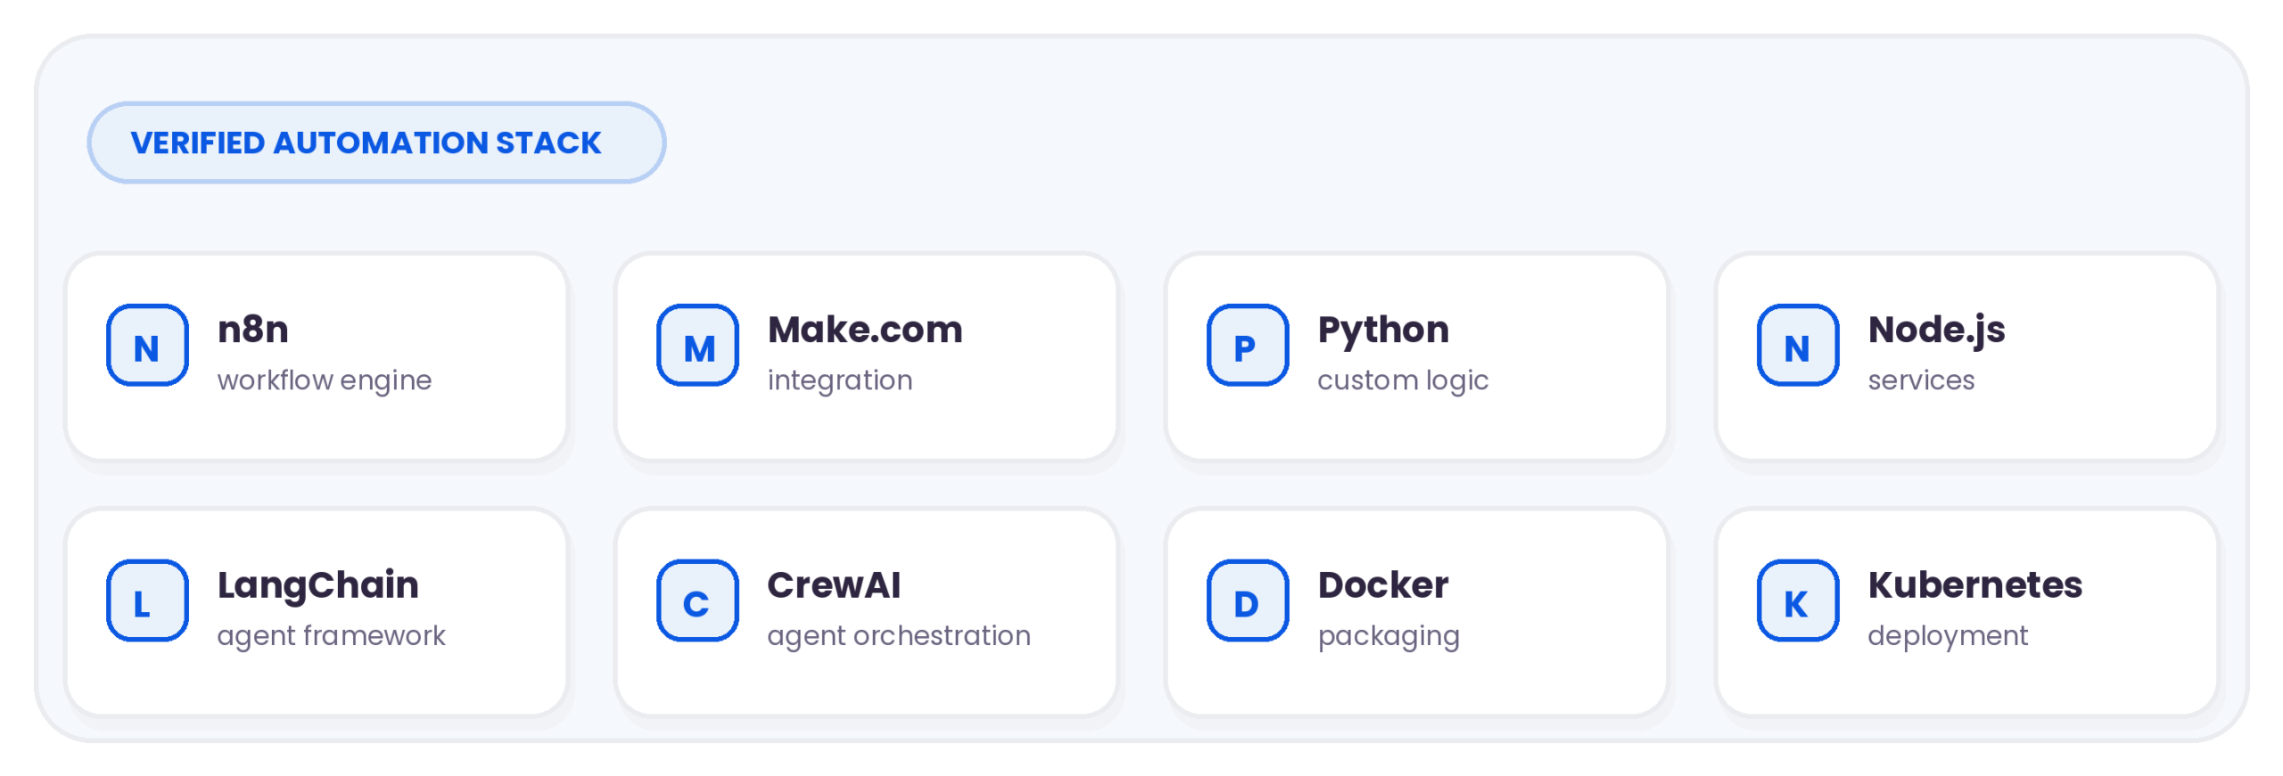Image resolution: width=2283 pixels, height=776 pixels.
Task: Click the n8n title text
Action: point(253,330)
